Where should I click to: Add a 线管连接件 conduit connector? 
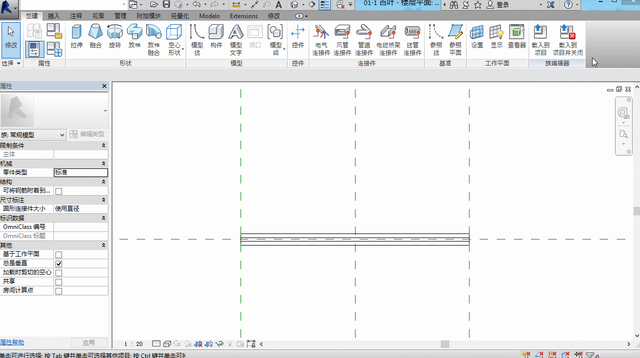[413, 40]
